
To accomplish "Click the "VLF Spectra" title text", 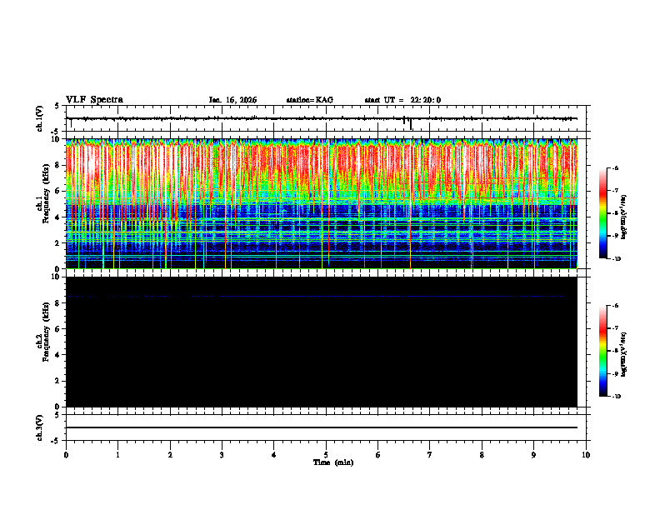I will tap(94, 100).
